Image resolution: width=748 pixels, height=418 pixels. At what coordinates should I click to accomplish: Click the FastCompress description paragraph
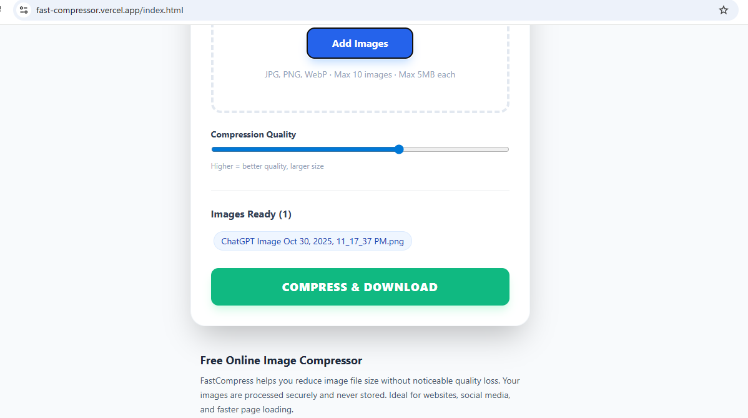pos(360,394)
